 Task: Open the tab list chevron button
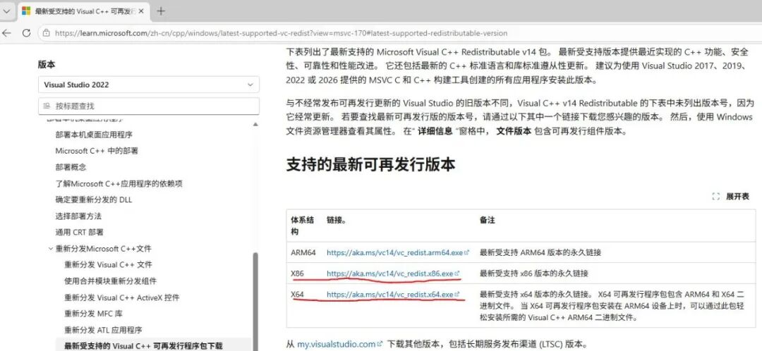[7, 11]
